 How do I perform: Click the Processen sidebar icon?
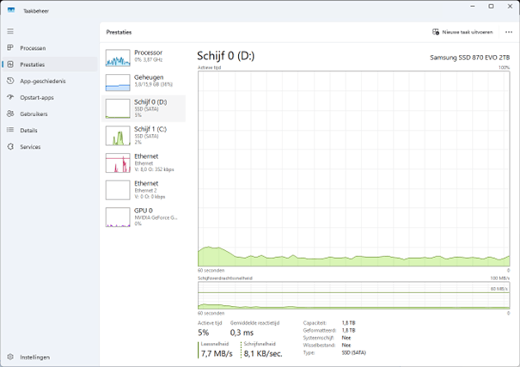[10, 48]
